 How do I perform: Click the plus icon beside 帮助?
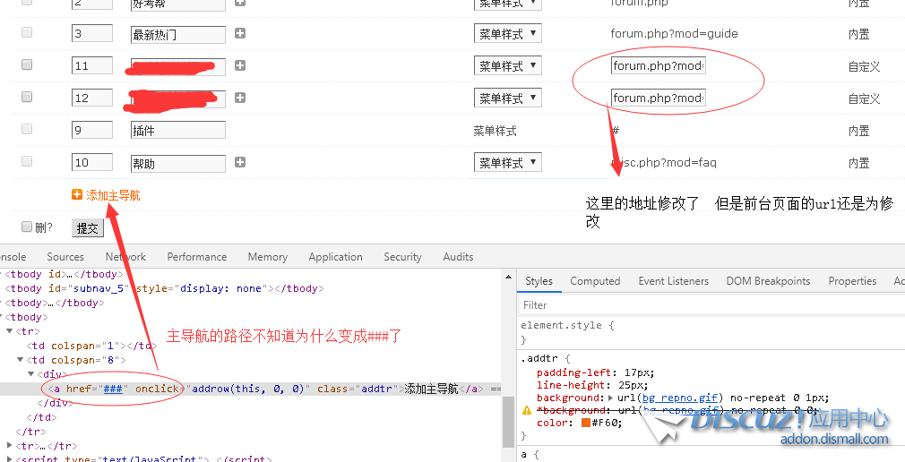pyautogui.click(x=239, y=163)
